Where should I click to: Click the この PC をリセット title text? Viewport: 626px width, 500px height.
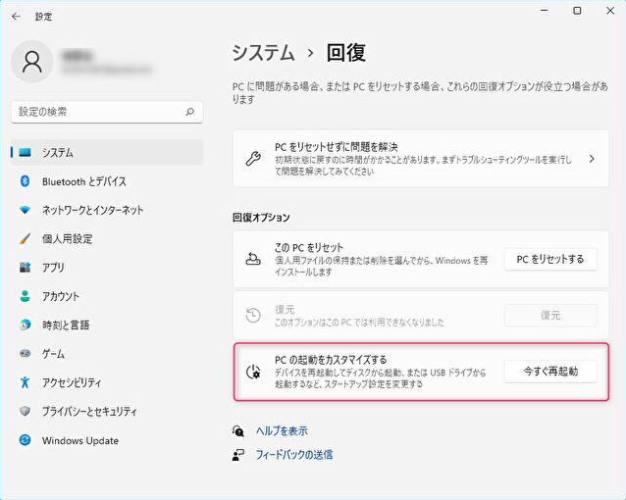point(309,248)
